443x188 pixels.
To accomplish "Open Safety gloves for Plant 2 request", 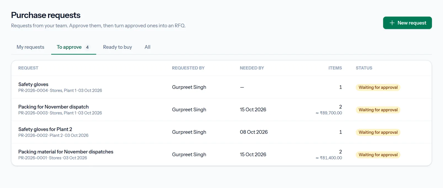I will tap(45, 129).
